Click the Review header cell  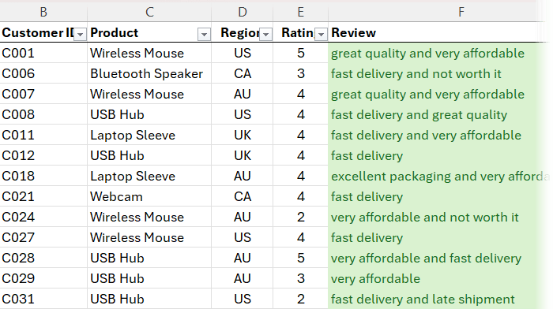click(x=440, y=33)
